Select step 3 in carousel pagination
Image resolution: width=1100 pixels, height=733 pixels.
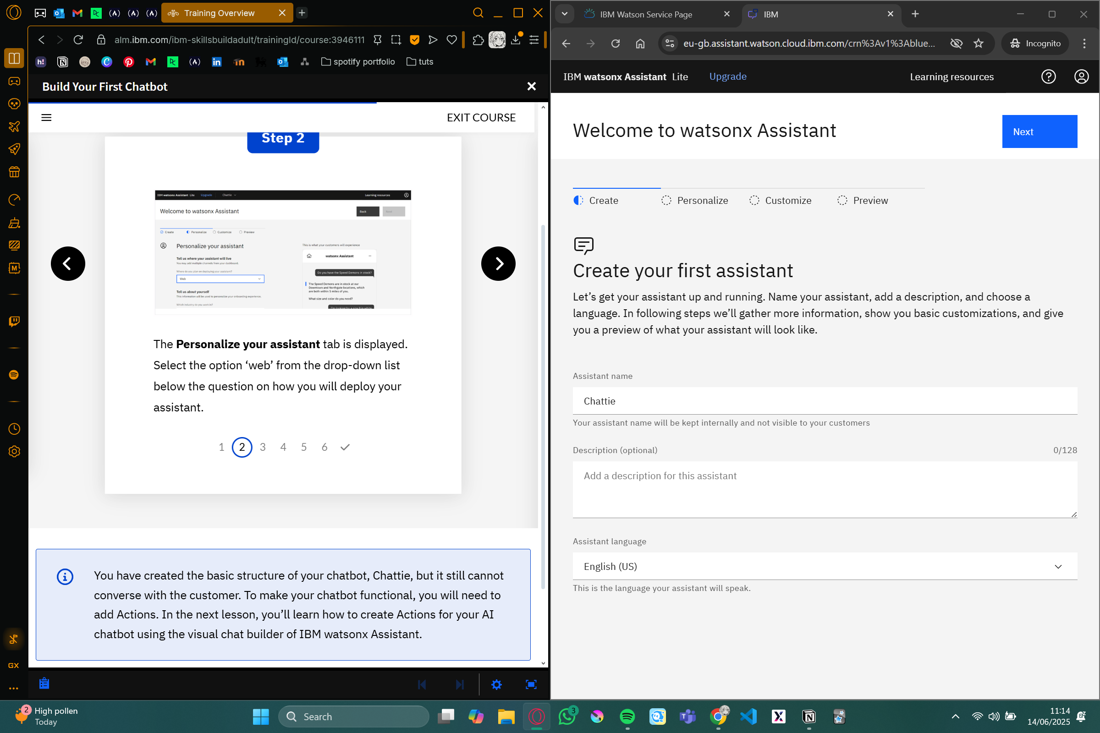(262, 448)
